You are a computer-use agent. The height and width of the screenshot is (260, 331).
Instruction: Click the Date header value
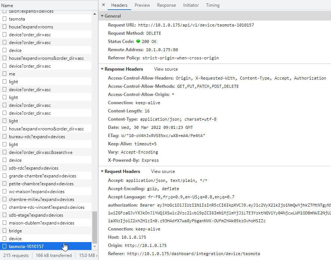pos(157,127)
